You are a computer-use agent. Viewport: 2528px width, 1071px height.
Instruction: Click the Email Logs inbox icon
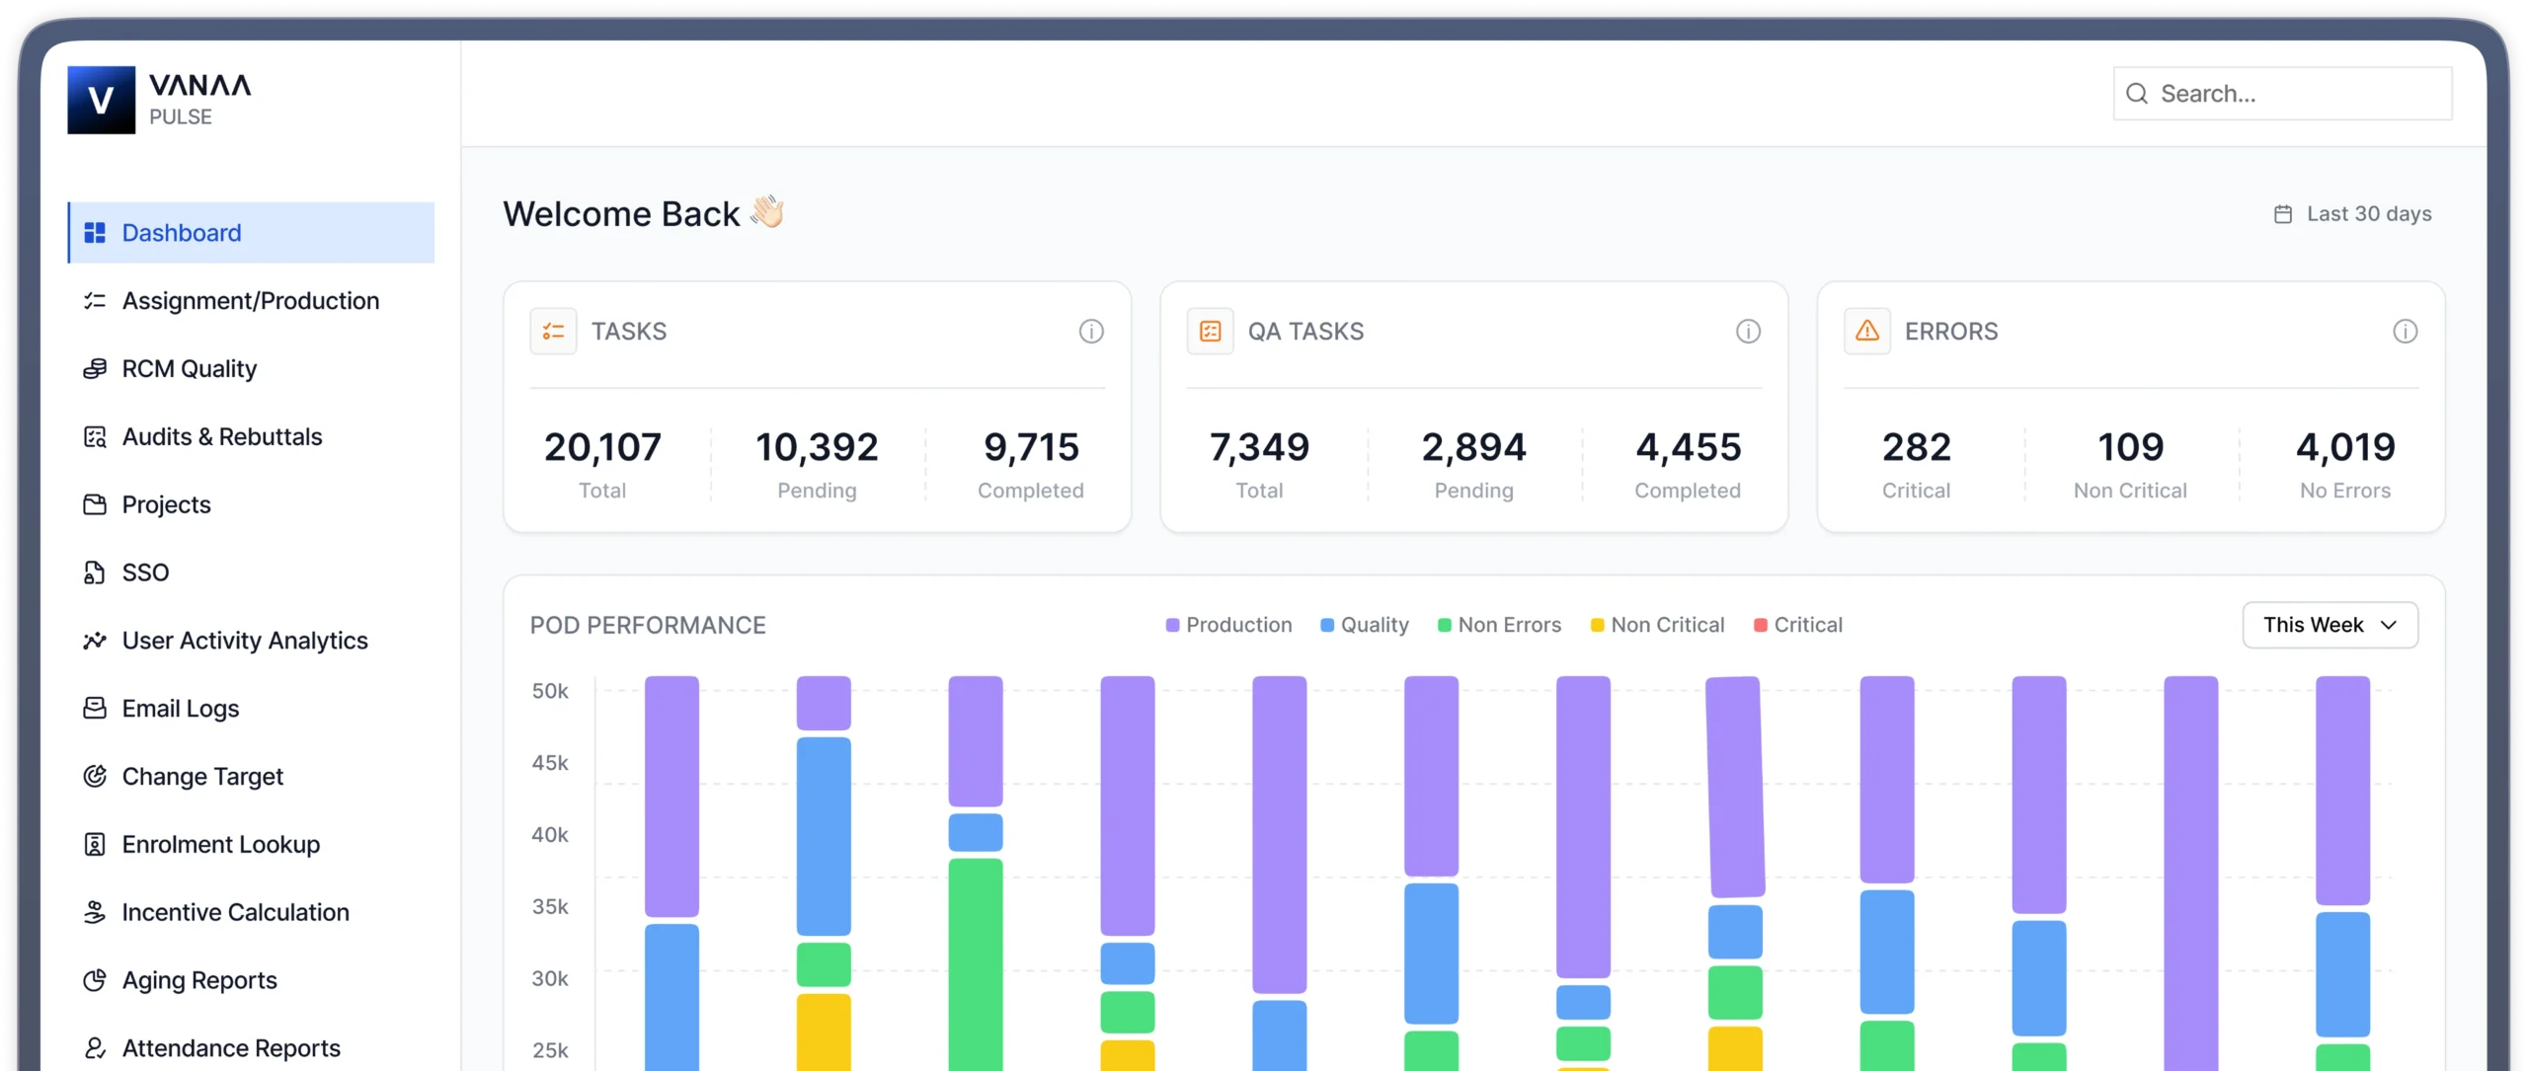95,708
